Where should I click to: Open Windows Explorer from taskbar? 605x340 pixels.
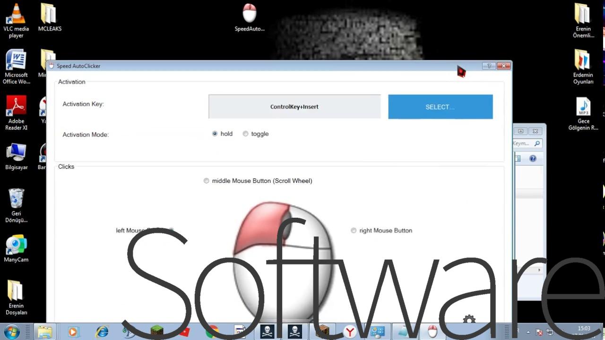(44, 332)
